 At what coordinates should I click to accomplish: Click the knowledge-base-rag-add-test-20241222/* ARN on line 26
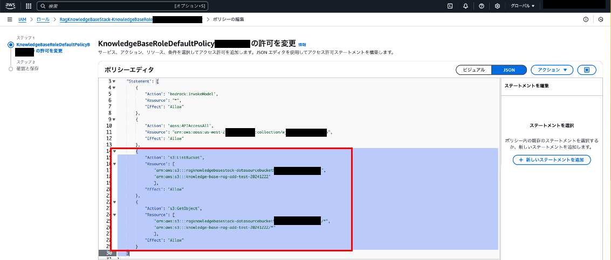coord(215,227)
